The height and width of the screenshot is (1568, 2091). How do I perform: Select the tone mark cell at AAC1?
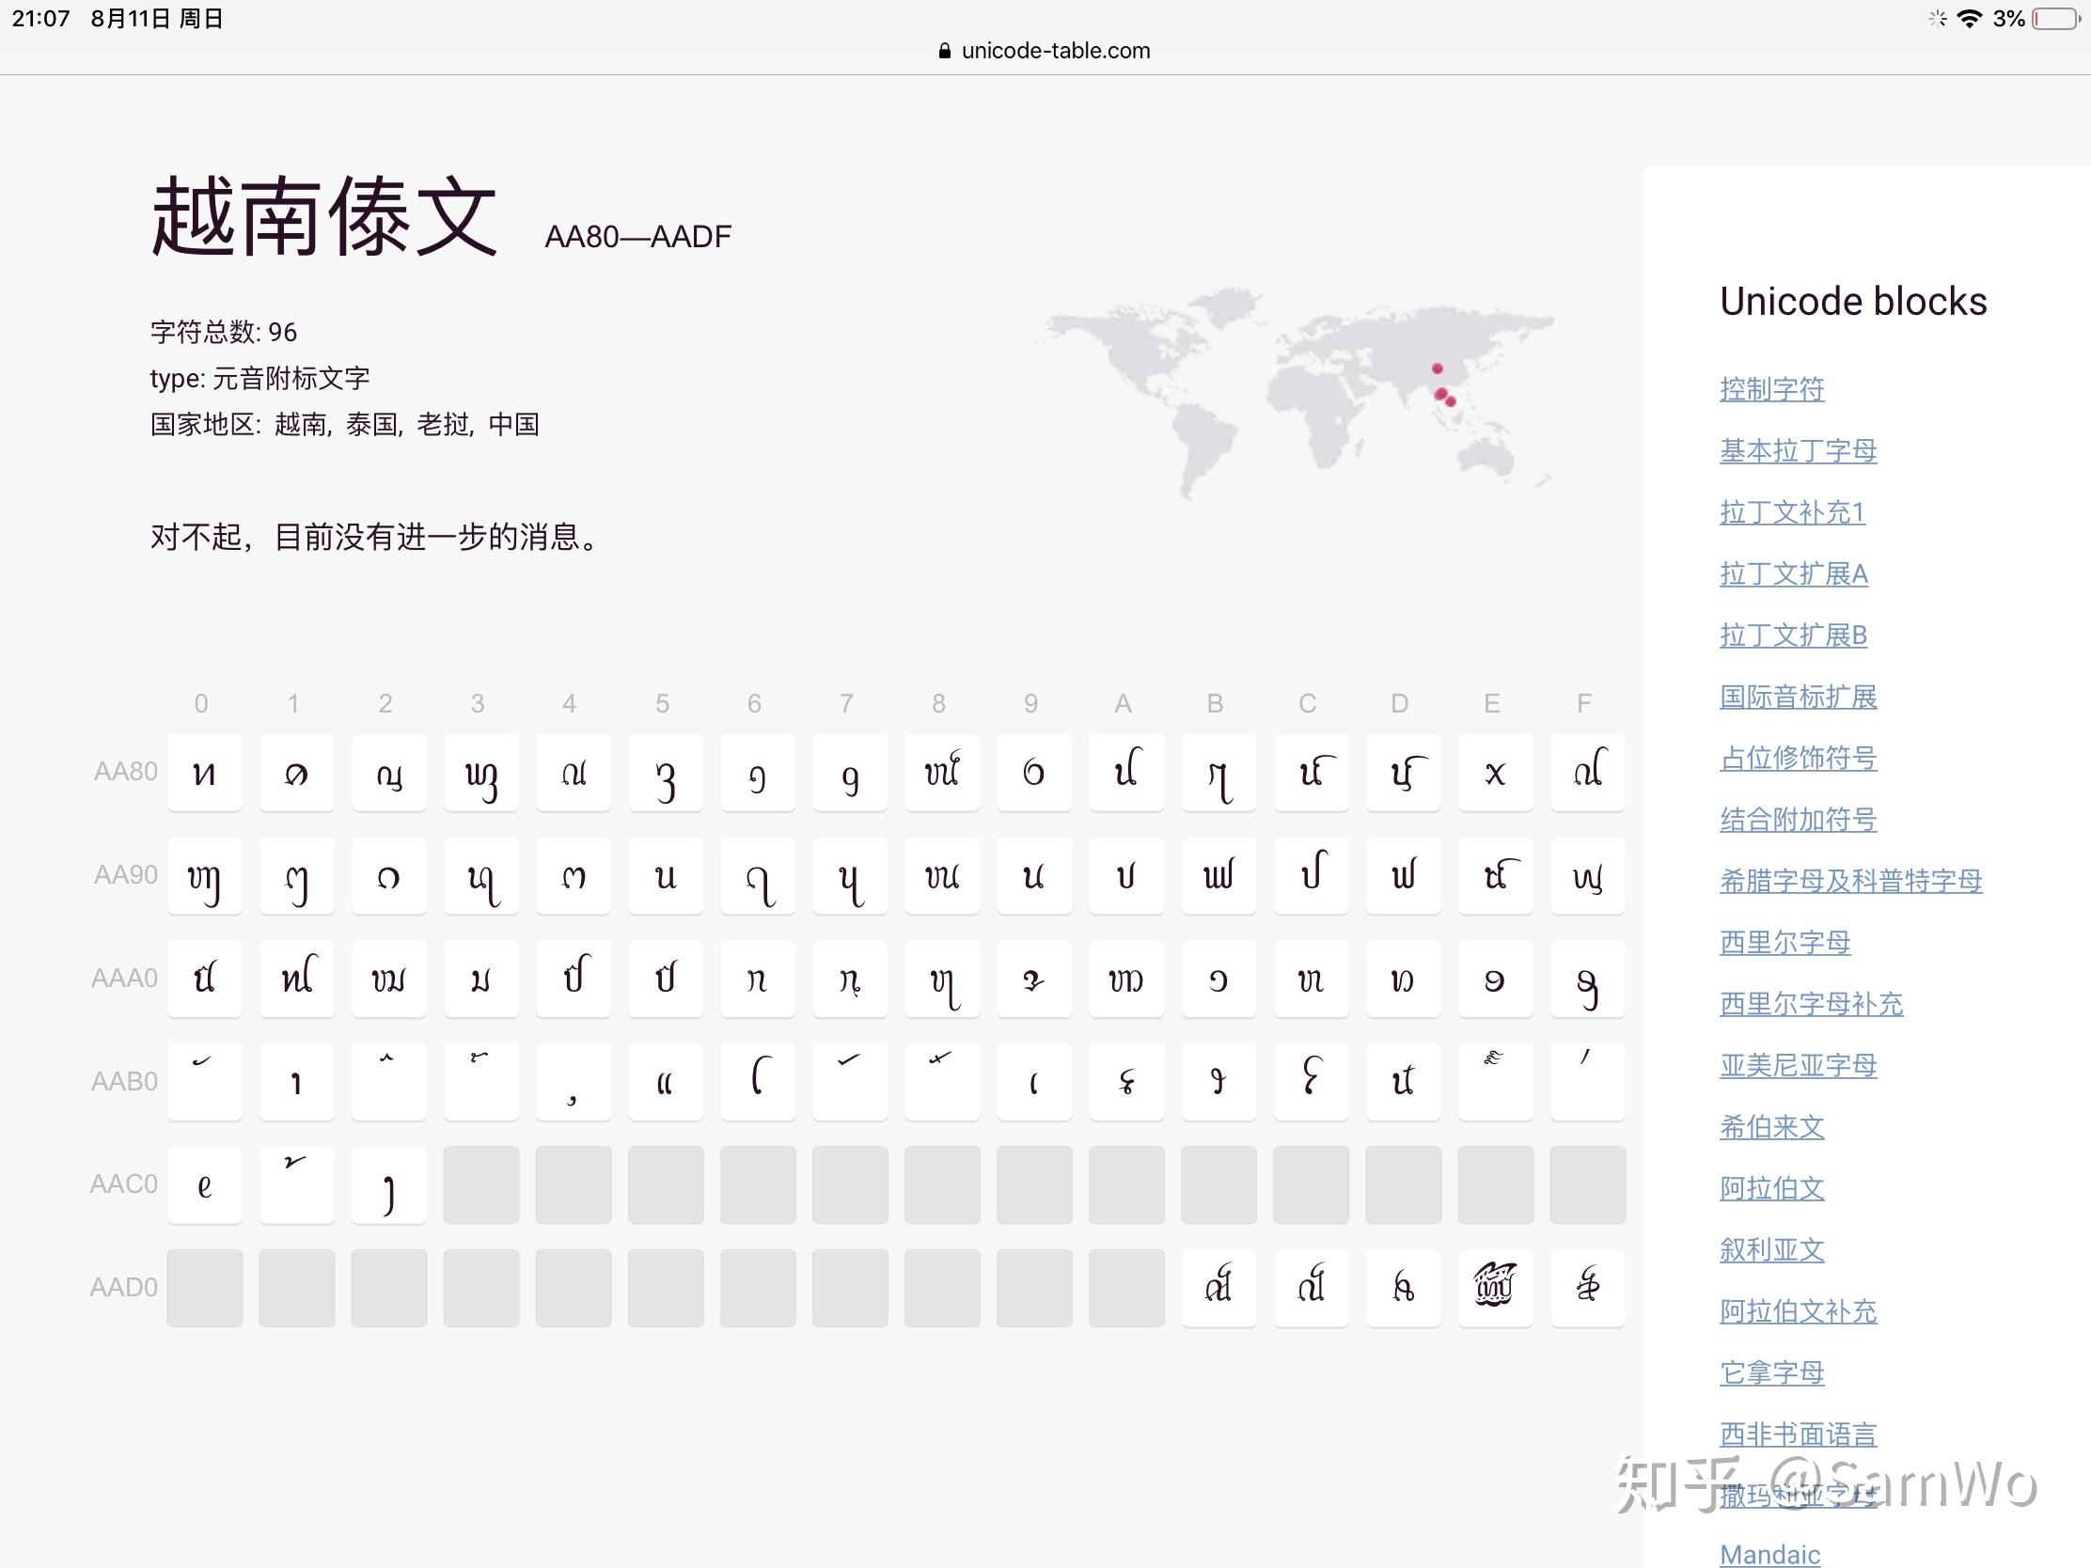[297, 1184]
